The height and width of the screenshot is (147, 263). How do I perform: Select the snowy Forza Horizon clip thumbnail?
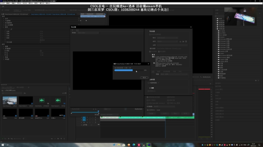tap(9, 100)
